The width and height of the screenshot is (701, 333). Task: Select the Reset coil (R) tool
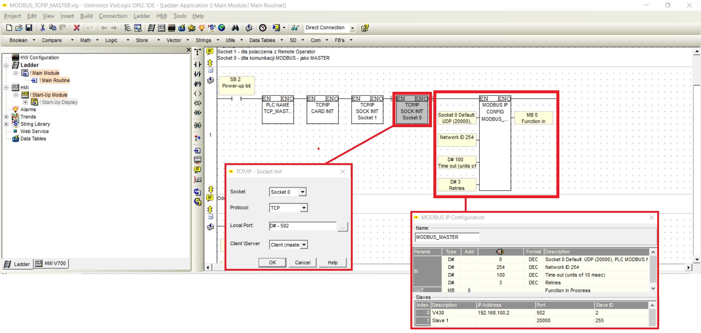tap(198, 113)
